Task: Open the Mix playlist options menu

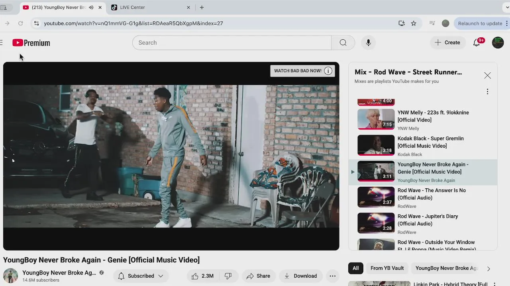Action: coord(487,92)
